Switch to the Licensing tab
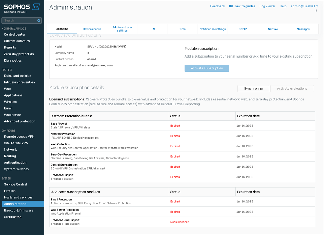324x235 pixels. [62, 29]
